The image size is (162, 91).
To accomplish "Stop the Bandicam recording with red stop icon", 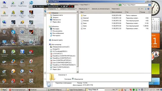I will click(72, 6).
